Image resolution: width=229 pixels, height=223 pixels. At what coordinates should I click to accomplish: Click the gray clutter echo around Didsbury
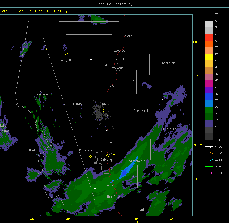[100, 111]
